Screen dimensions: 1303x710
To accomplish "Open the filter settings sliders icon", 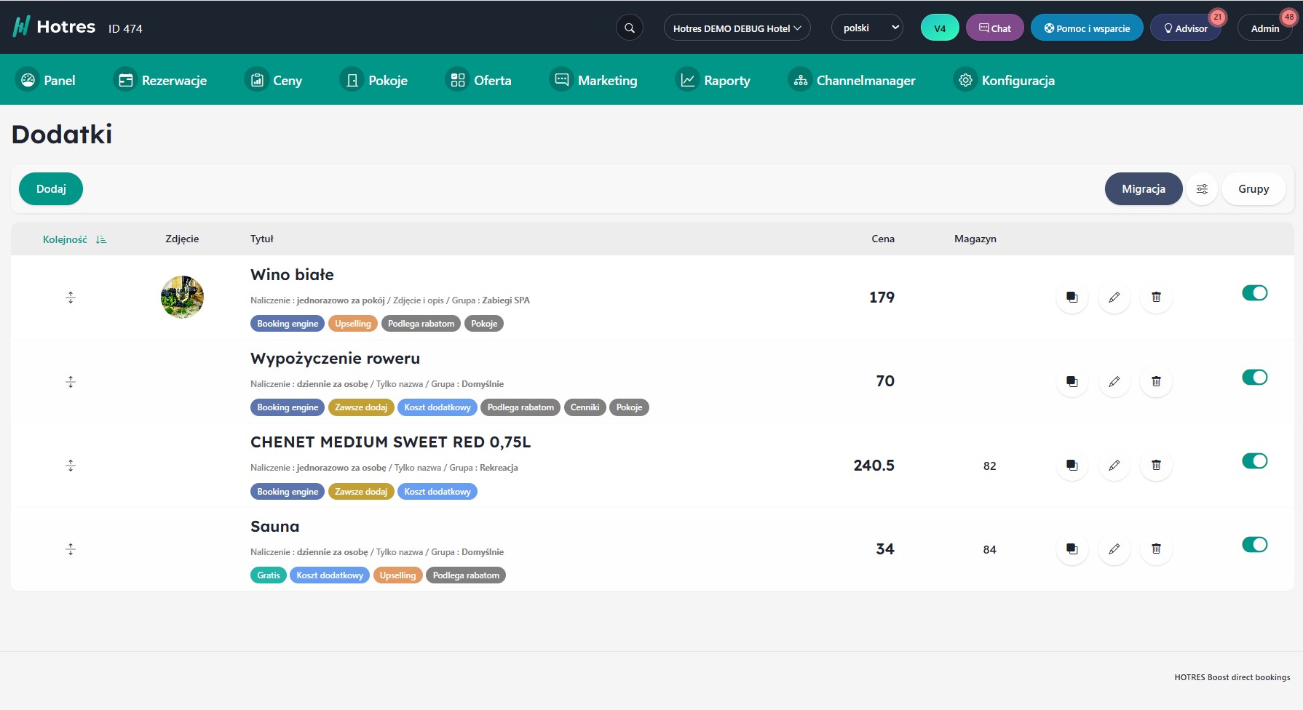I will coord(1202,189).
